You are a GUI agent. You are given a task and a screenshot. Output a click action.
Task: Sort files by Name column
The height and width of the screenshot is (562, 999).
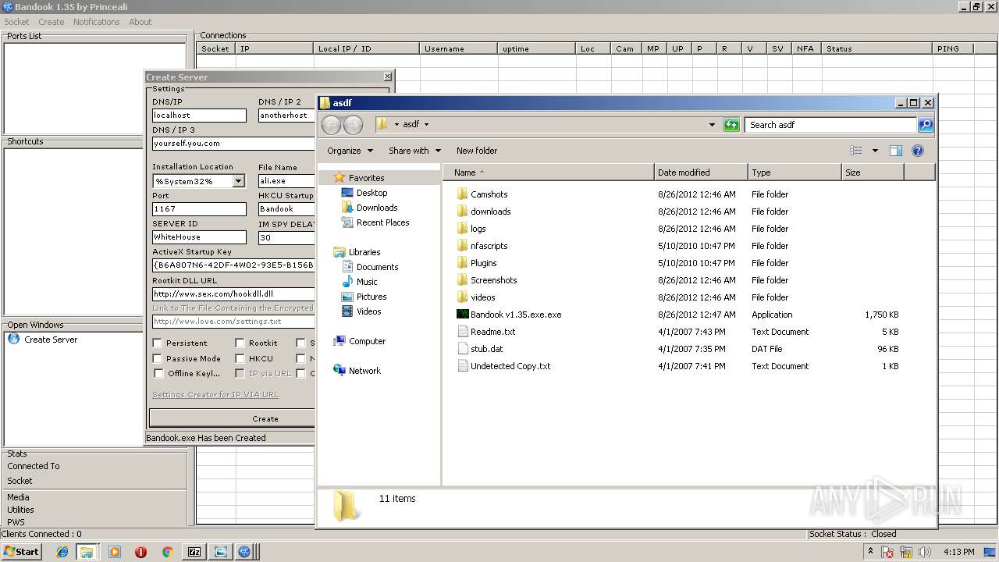[x=549, y=173]
